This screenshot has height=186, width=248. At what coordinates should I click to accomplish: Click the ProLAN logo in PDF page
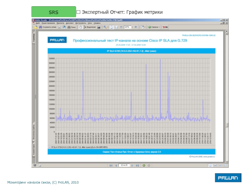tap(57, 40)
